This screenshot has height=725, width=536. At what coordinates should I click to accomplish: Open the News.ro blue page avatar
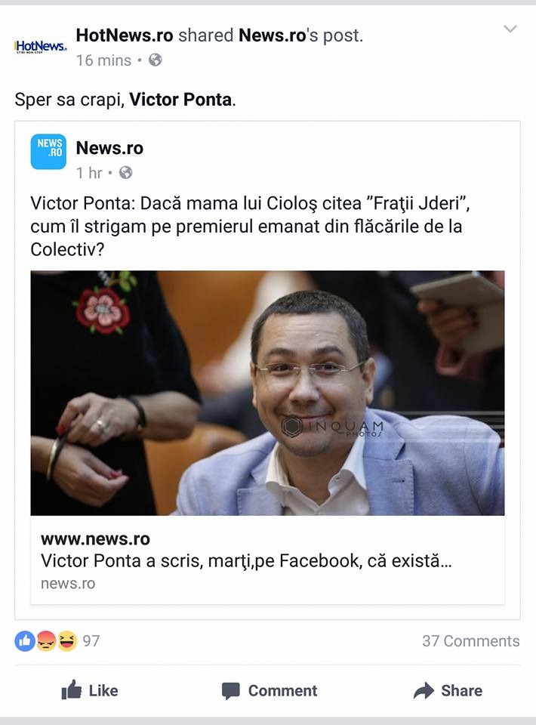[48, 152]
